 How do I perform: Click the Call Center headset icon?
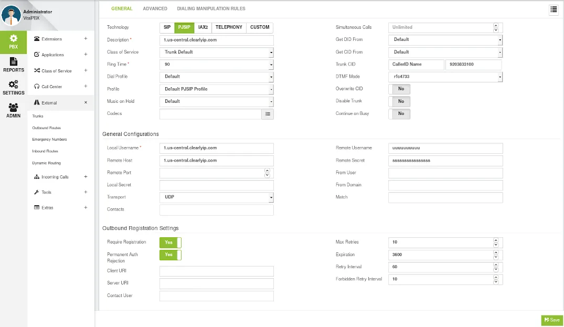[x=37, y=86]
